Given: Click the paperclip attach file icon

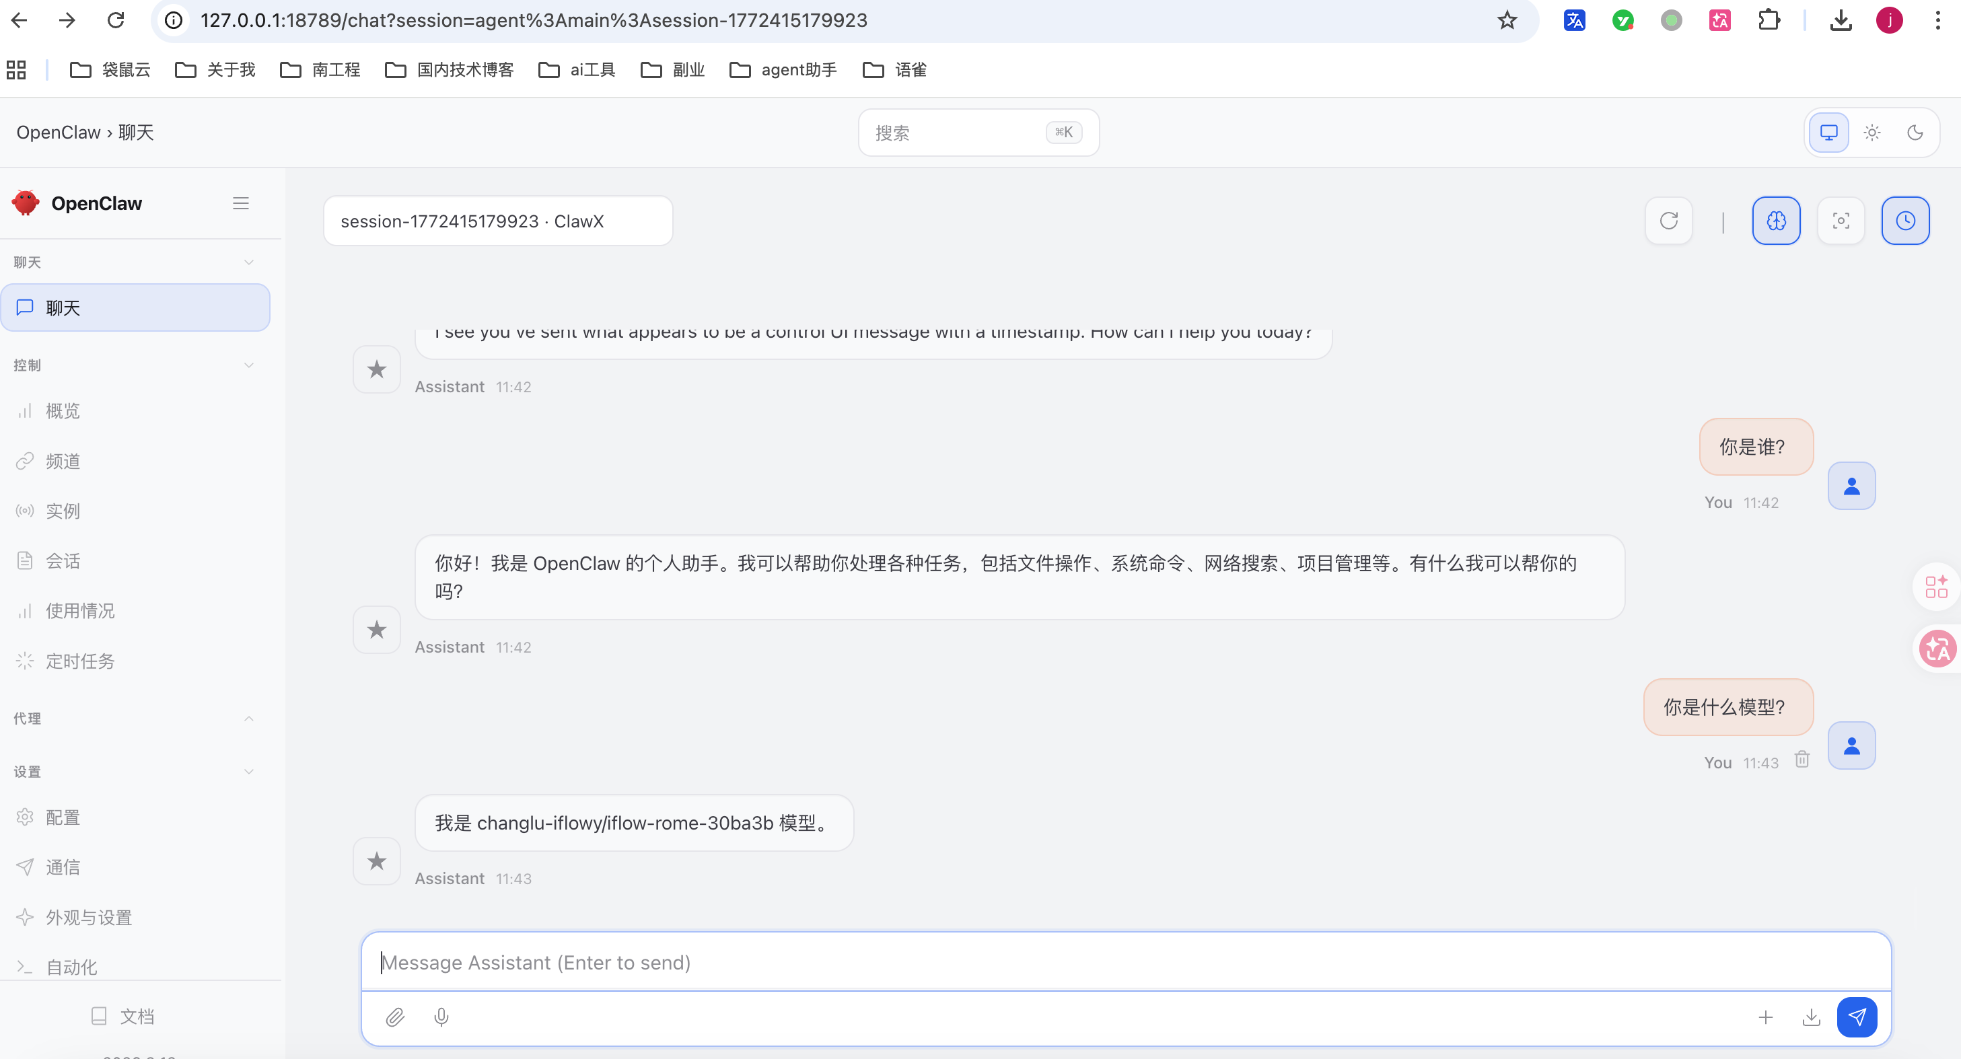Looking at the screenshot, I should (394, 1017).
